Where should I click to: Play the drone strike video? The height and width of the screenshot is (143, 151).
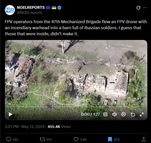coord(10,114)
